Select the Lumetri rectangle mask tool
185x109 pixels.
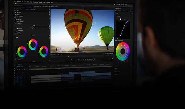pos(19,20)
